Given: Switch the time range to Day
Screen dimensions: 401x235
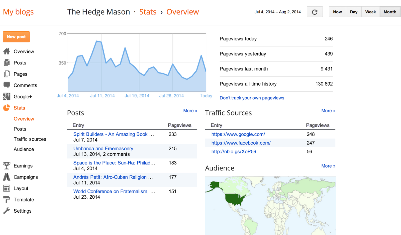Looking at the screenshot, I should [x=354, y=12].
